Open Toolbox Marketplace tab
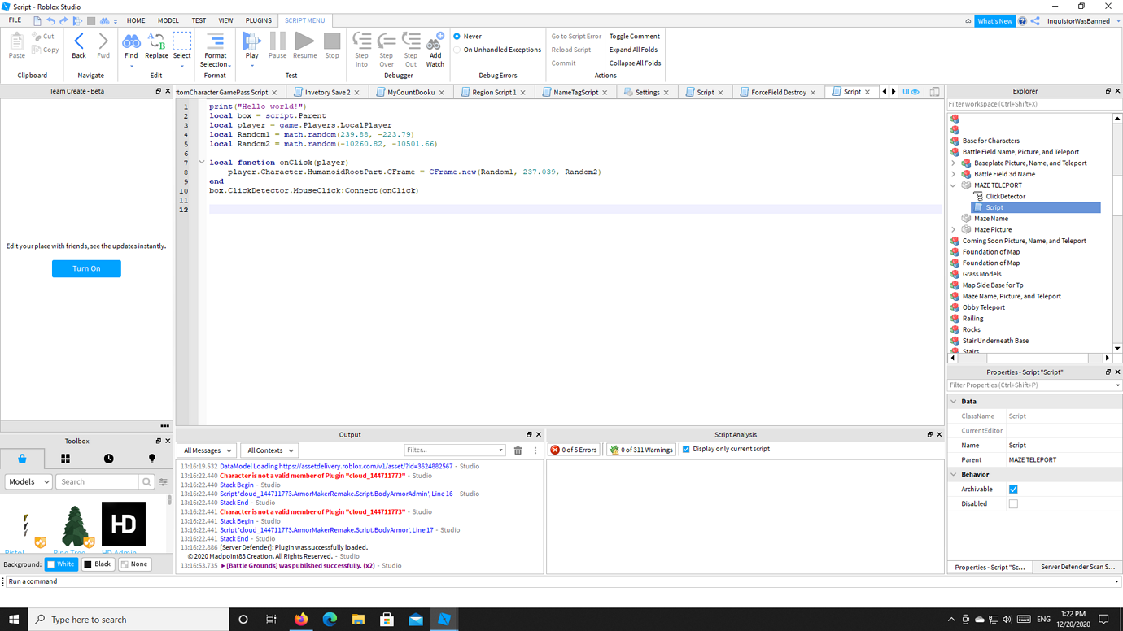The height and width of the screenshot is (631, 1123). click(22, 459)
